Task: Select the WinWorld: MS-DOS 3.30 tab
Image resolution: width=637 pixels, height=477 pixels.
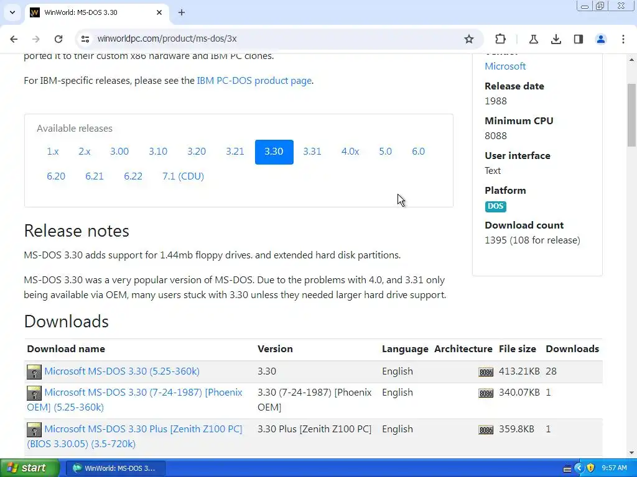Action: coord(96,12)
